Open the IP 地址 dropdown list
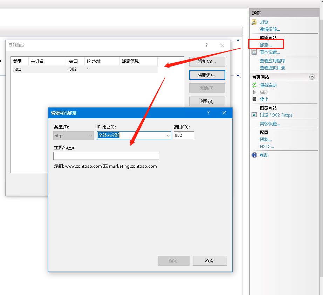Viewport: 323px width, 295px height. pos(168,135)
